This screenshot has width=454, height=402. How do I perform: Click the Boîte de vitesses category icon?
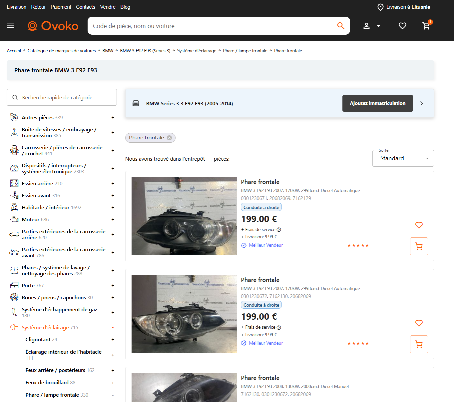[x=14, y=132]
